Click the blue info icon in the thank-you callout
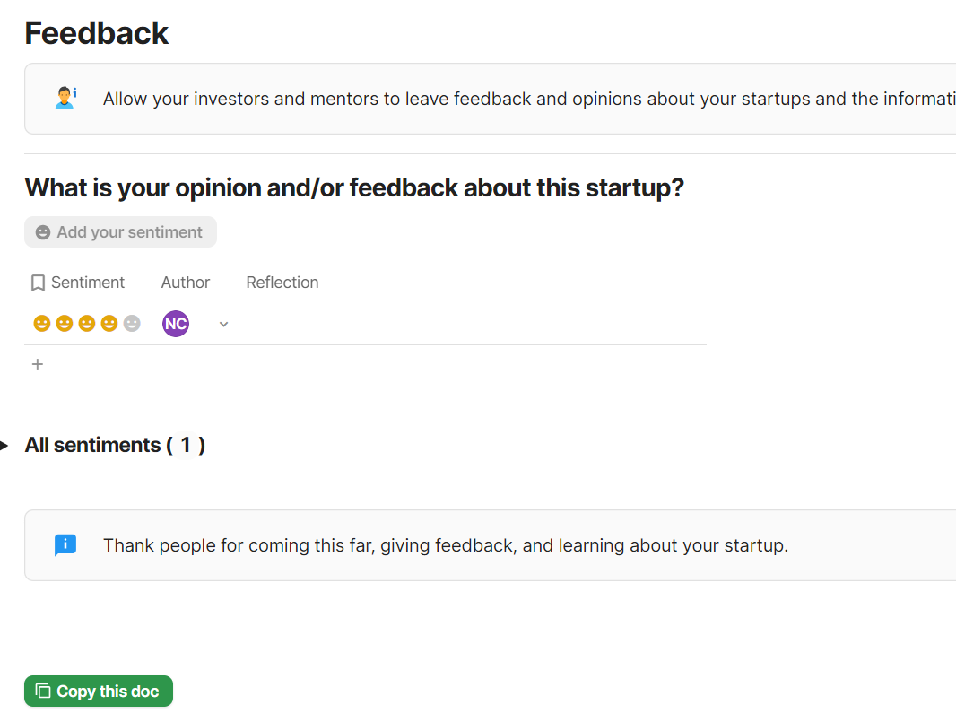Screen dimensions: 956x722 point(65,544)
